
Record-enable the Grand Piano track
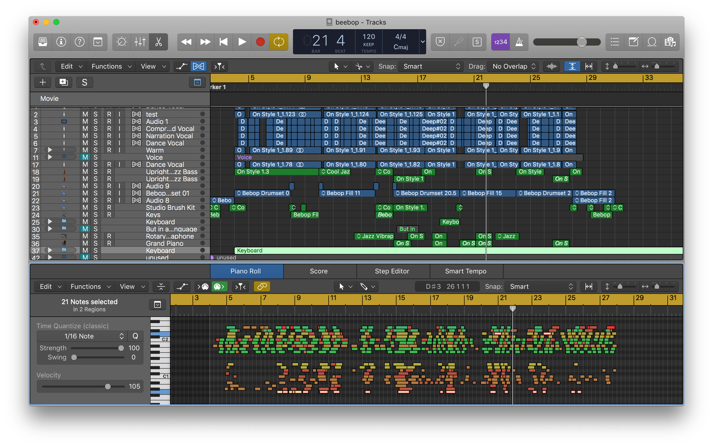click(109, 243)
